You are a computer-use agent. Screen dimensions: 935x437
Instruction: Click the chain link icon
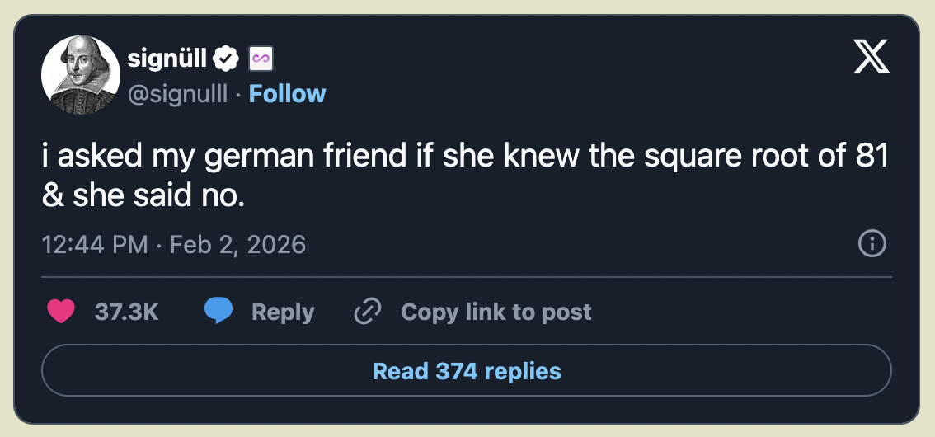[368, 311]
